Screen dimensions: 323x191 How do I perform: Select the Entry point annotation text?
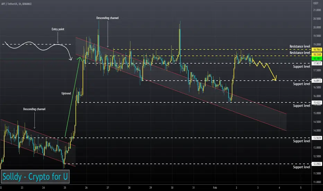coord(58,29)
